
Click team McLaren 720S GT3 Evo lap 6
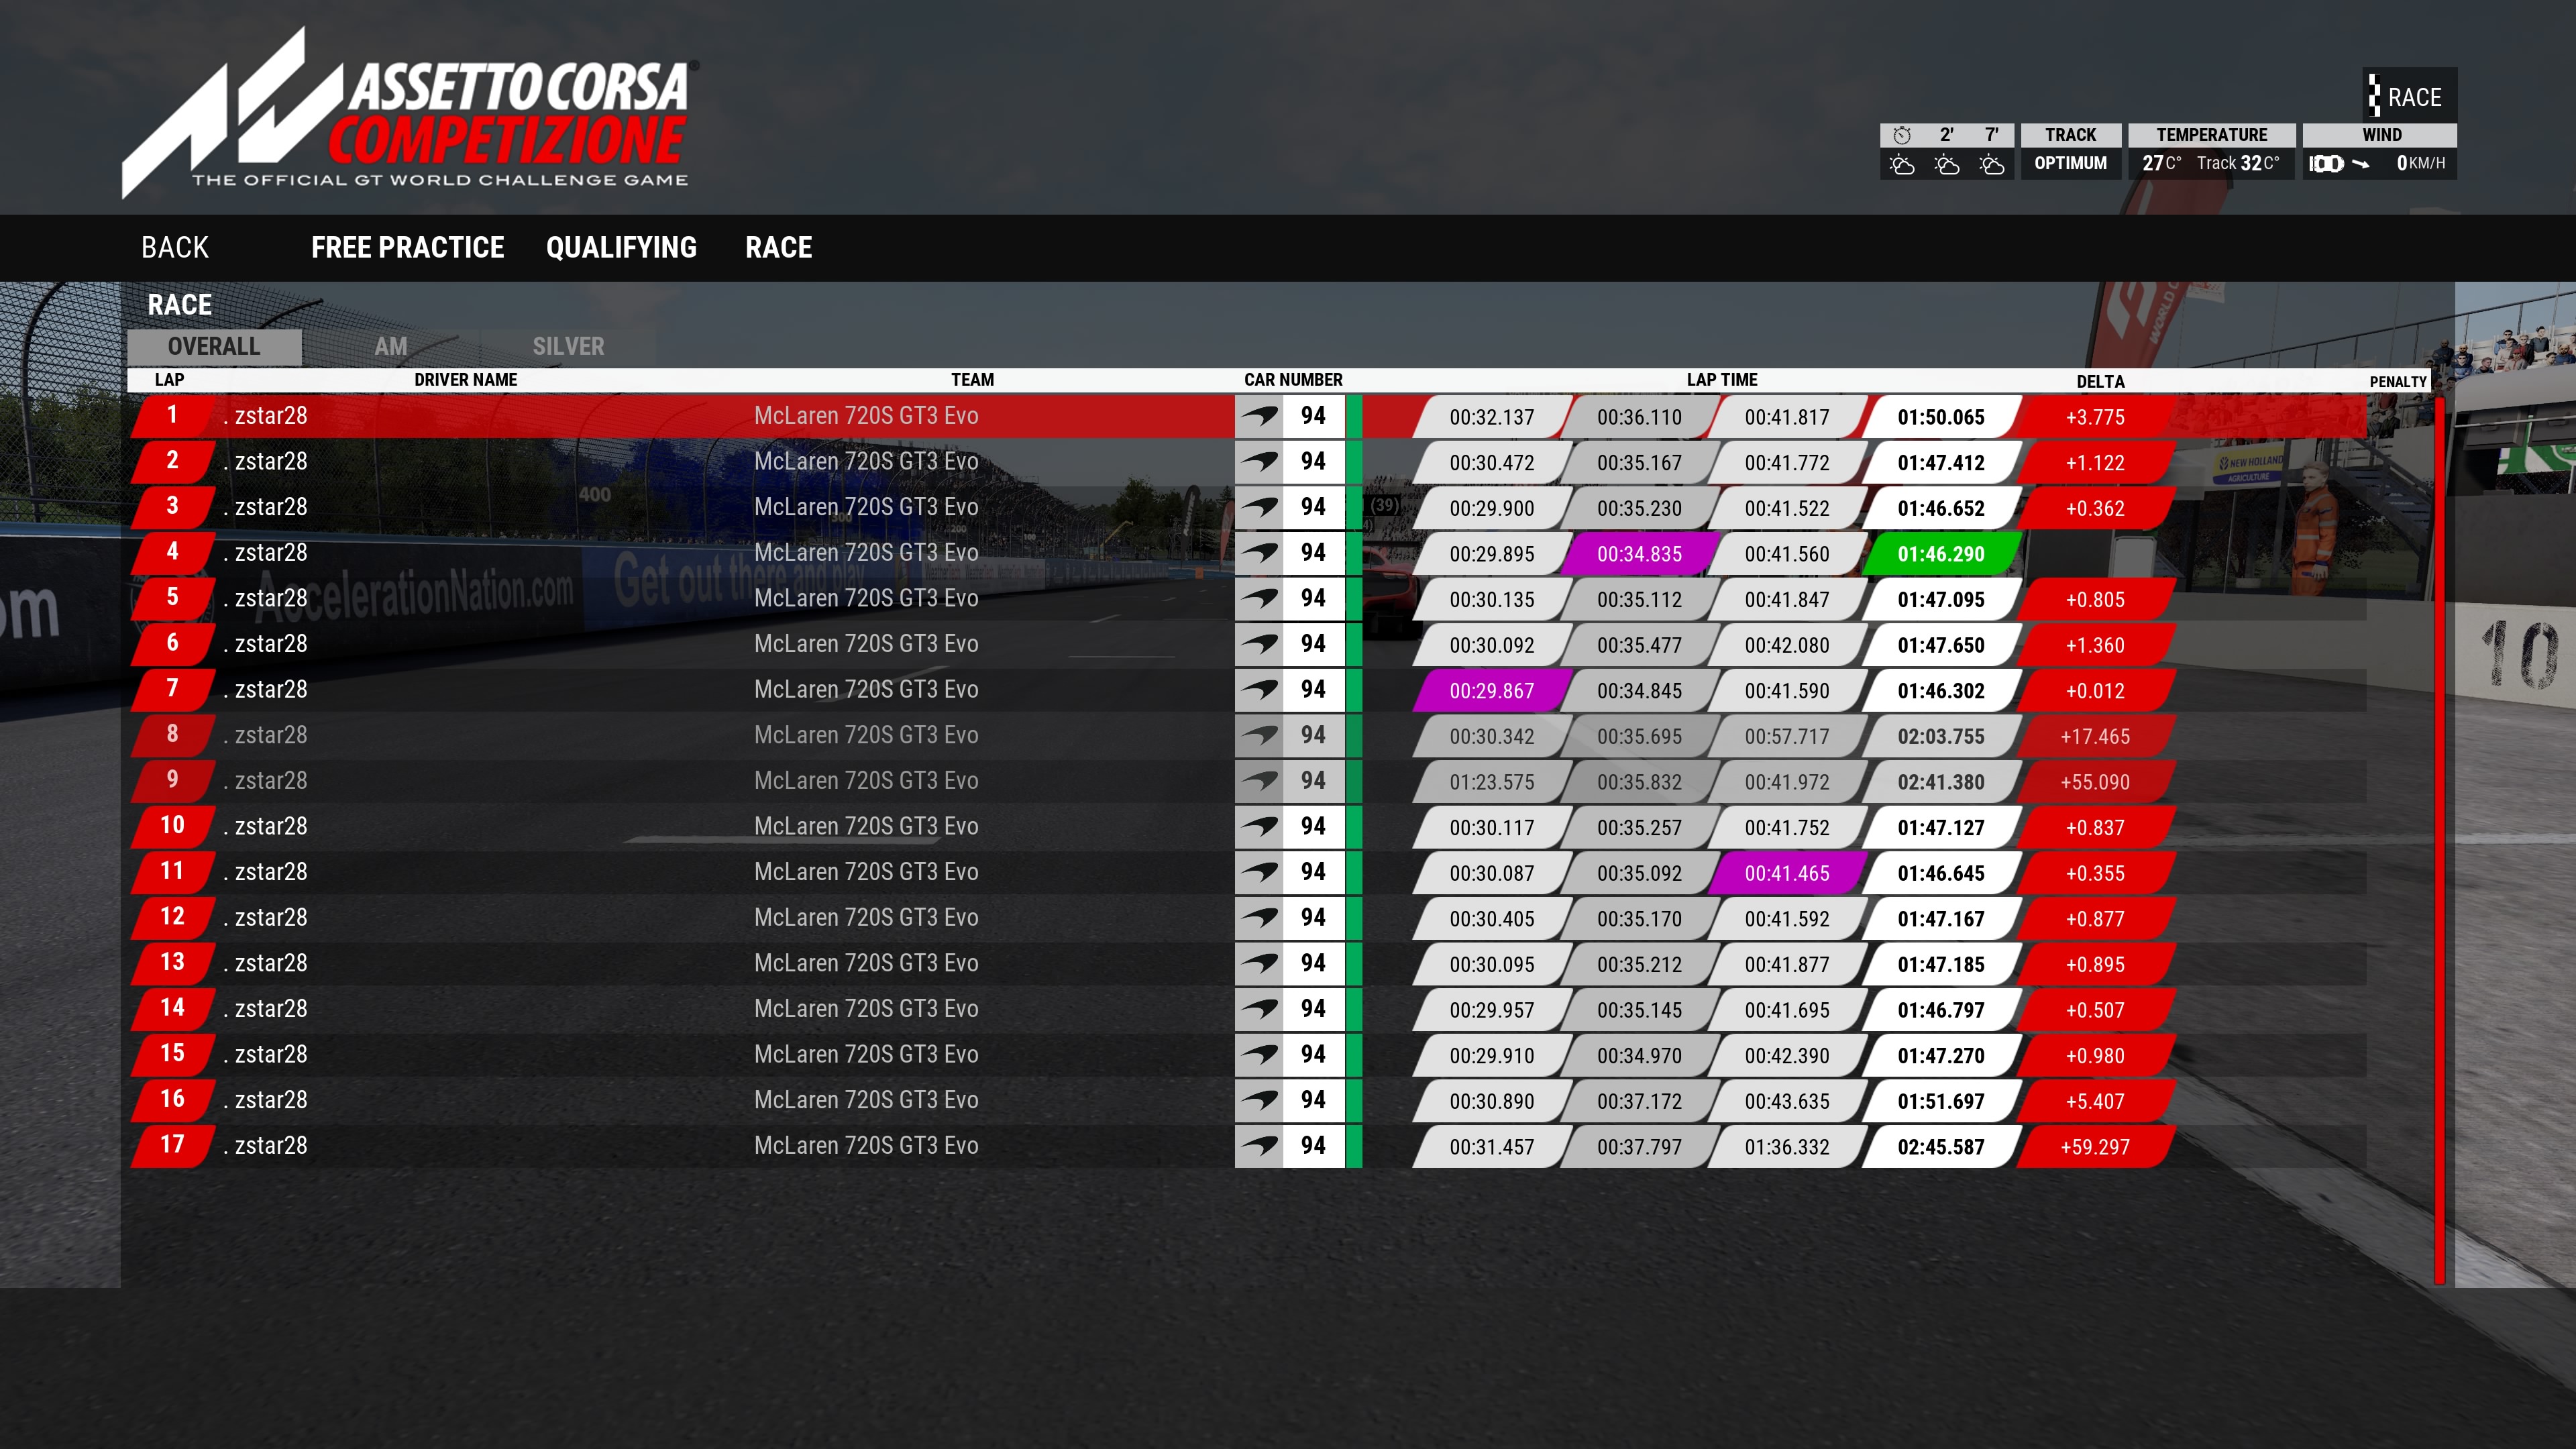(866, 644)
